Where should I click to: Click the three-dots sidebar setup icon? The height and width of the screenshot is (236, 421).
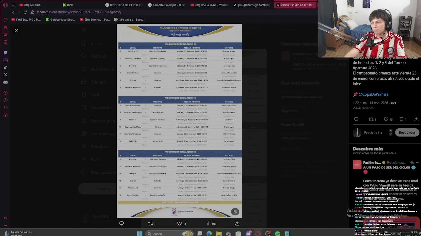[5, 225]
